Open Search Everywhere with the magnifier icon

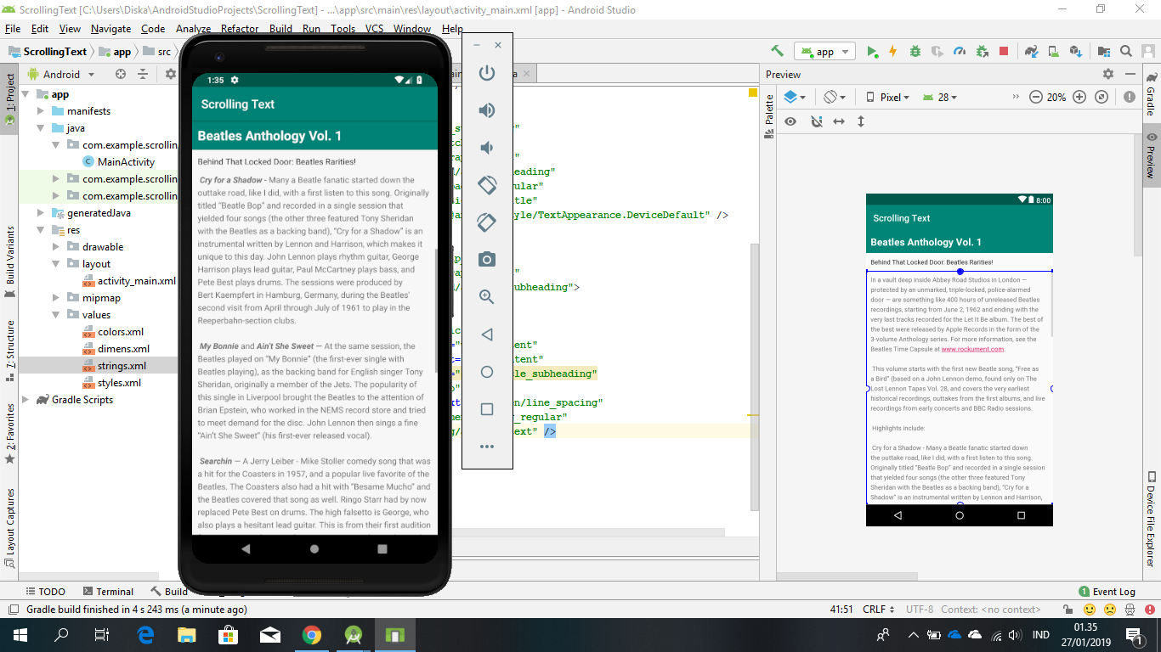1126,52
